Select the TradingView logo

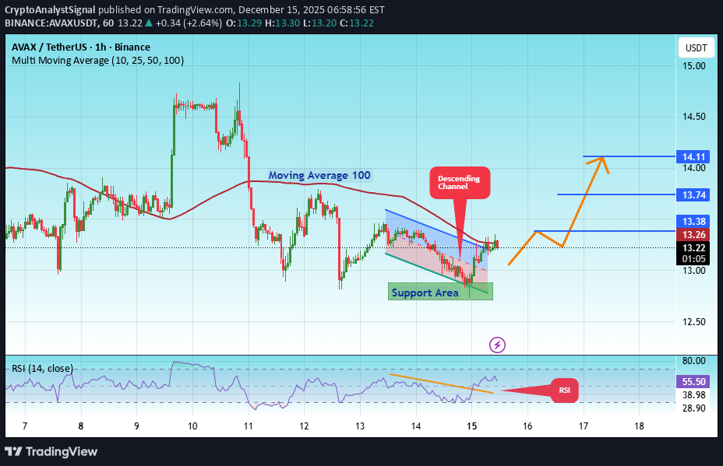click(52, 451)
